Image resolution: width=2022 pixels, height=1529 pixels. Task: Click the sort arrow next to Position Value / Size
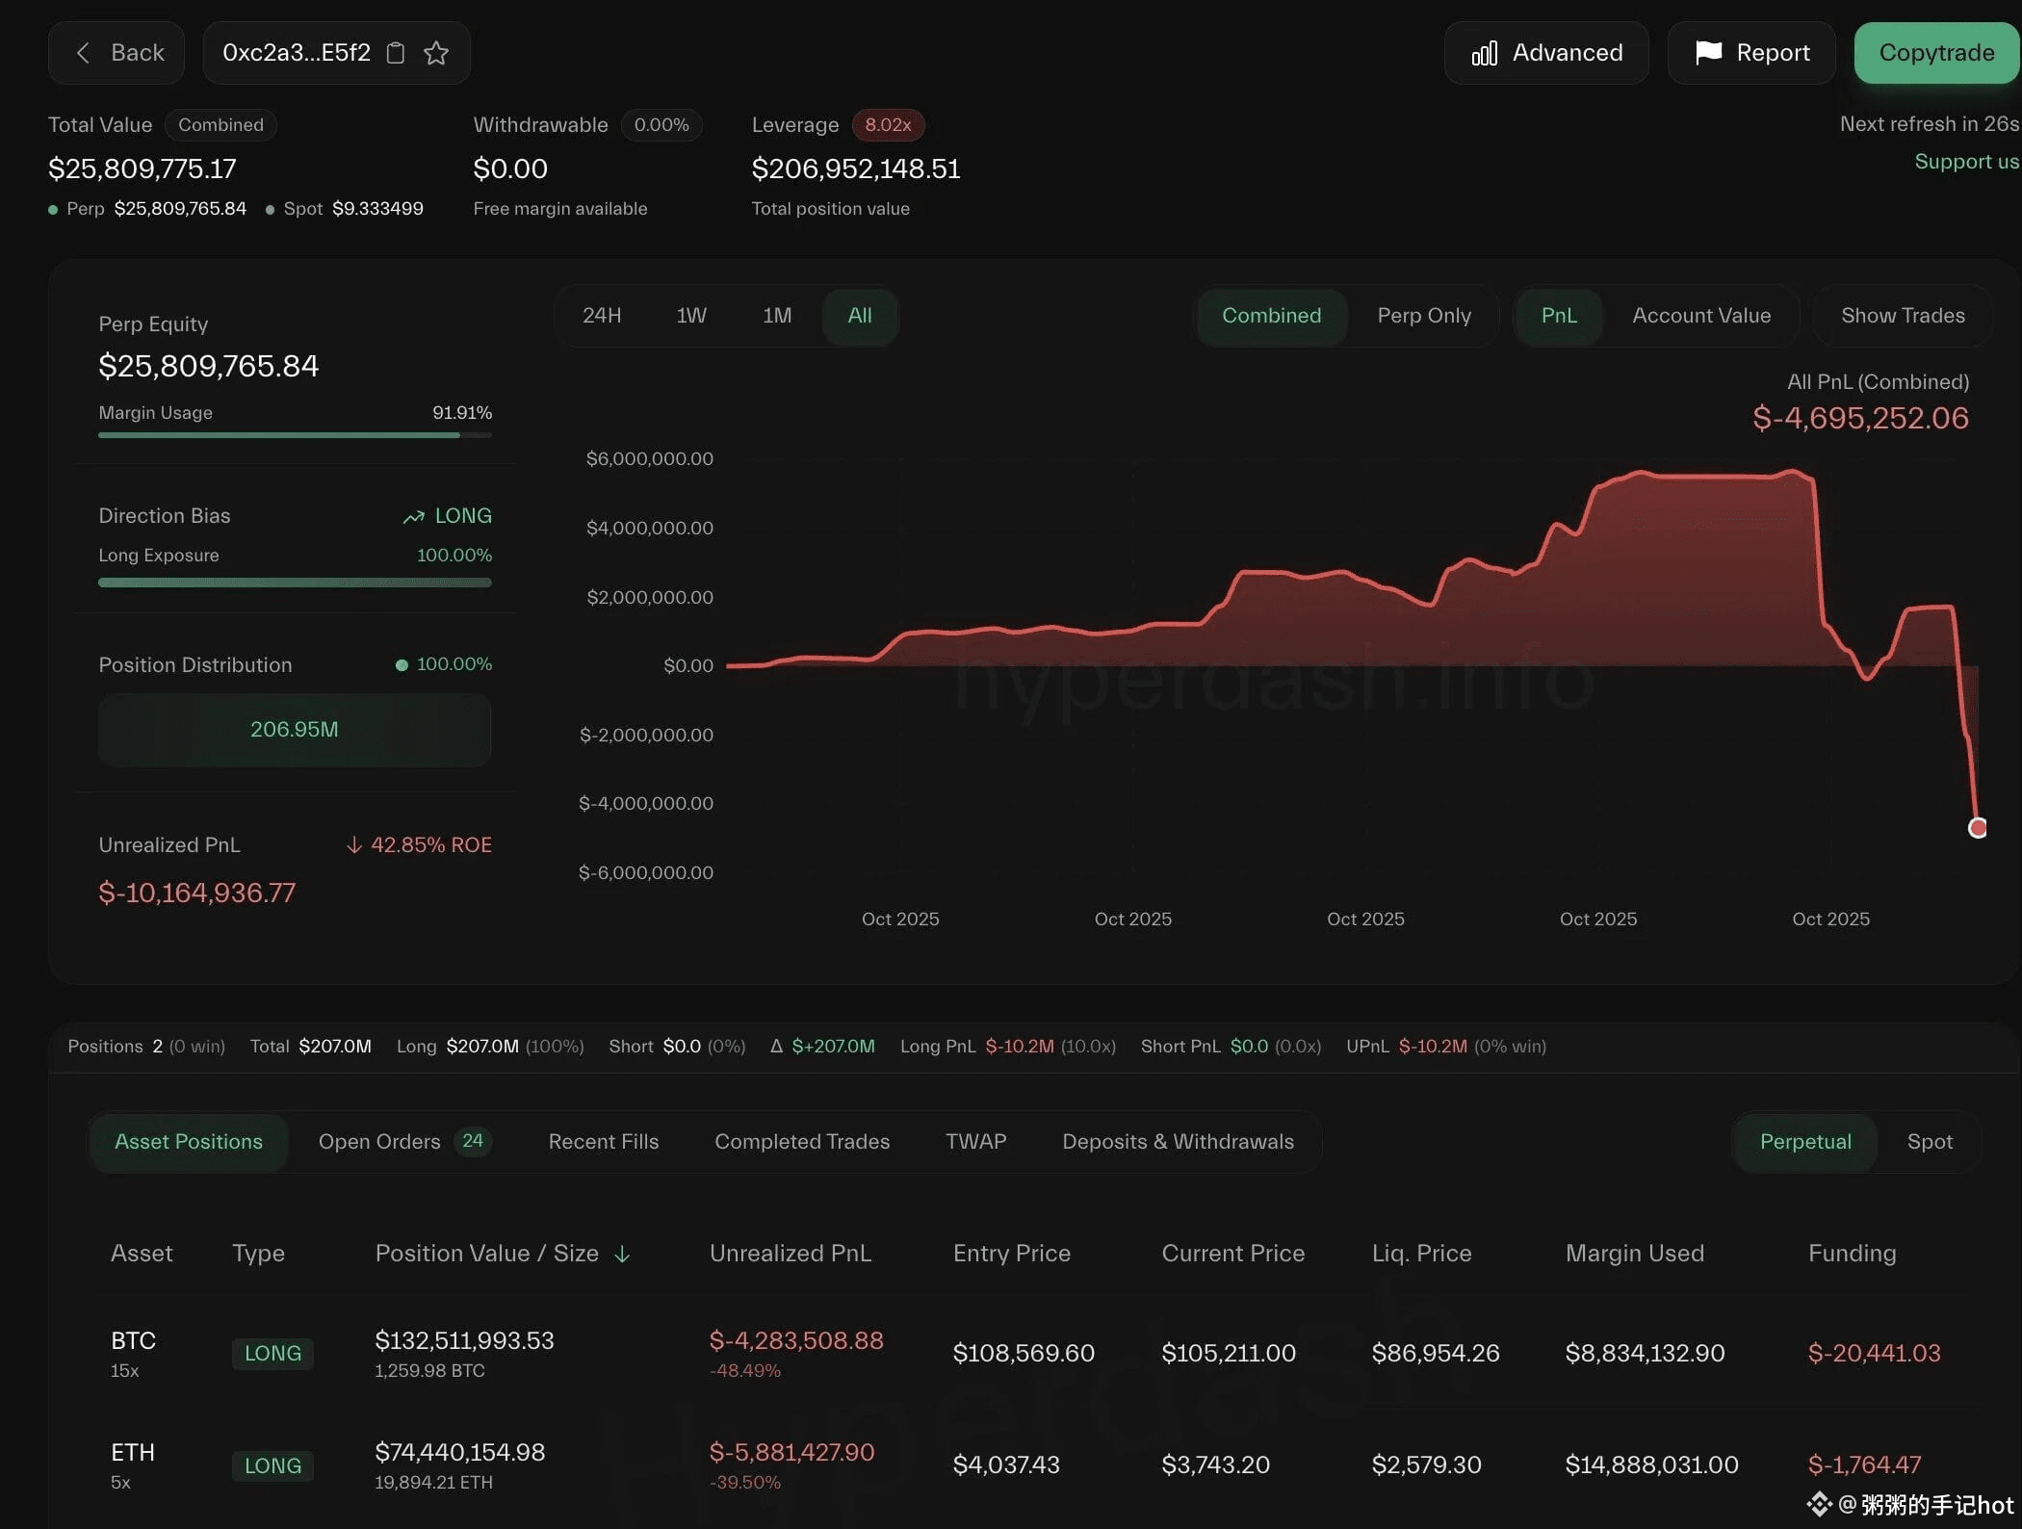point(623,1254)
